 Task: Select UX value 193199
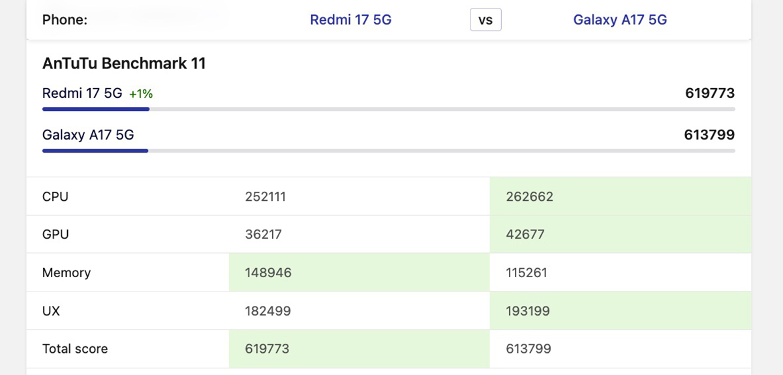(x=528, y=311)
